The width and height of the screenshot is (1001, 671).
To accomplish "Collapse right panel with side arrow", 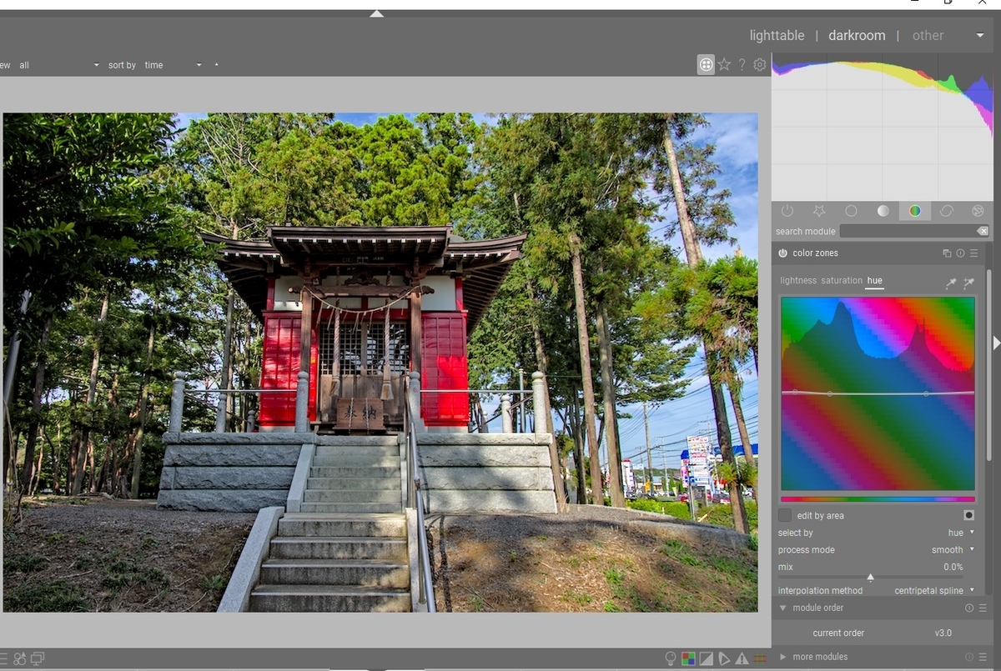I will 996,343.
